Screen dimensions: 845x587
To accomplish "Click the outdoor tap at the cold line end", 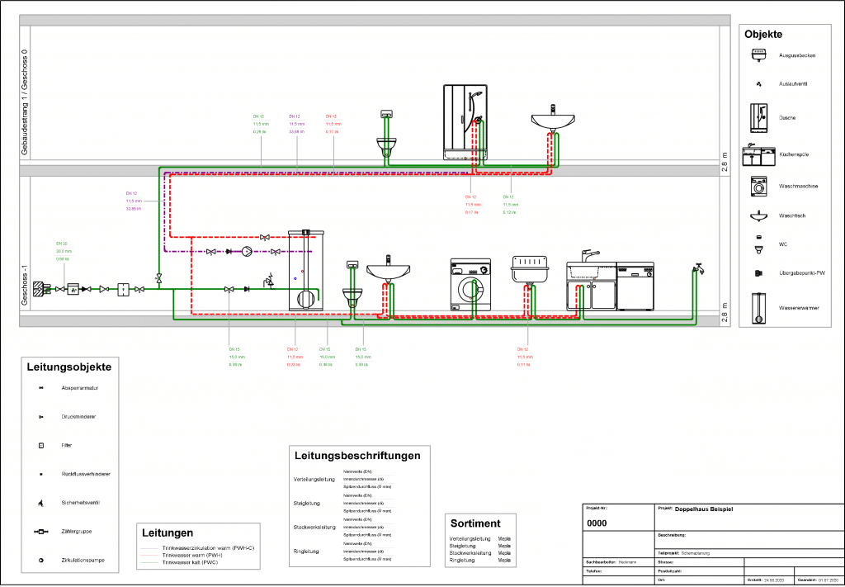I will 698,267.
